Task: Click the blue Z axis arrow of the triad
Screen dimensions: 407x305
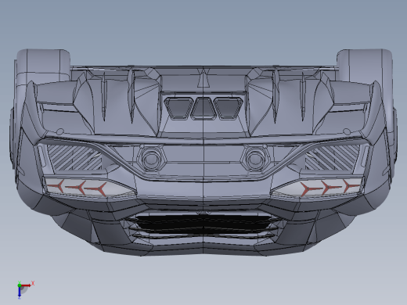Action: [20, 292]
